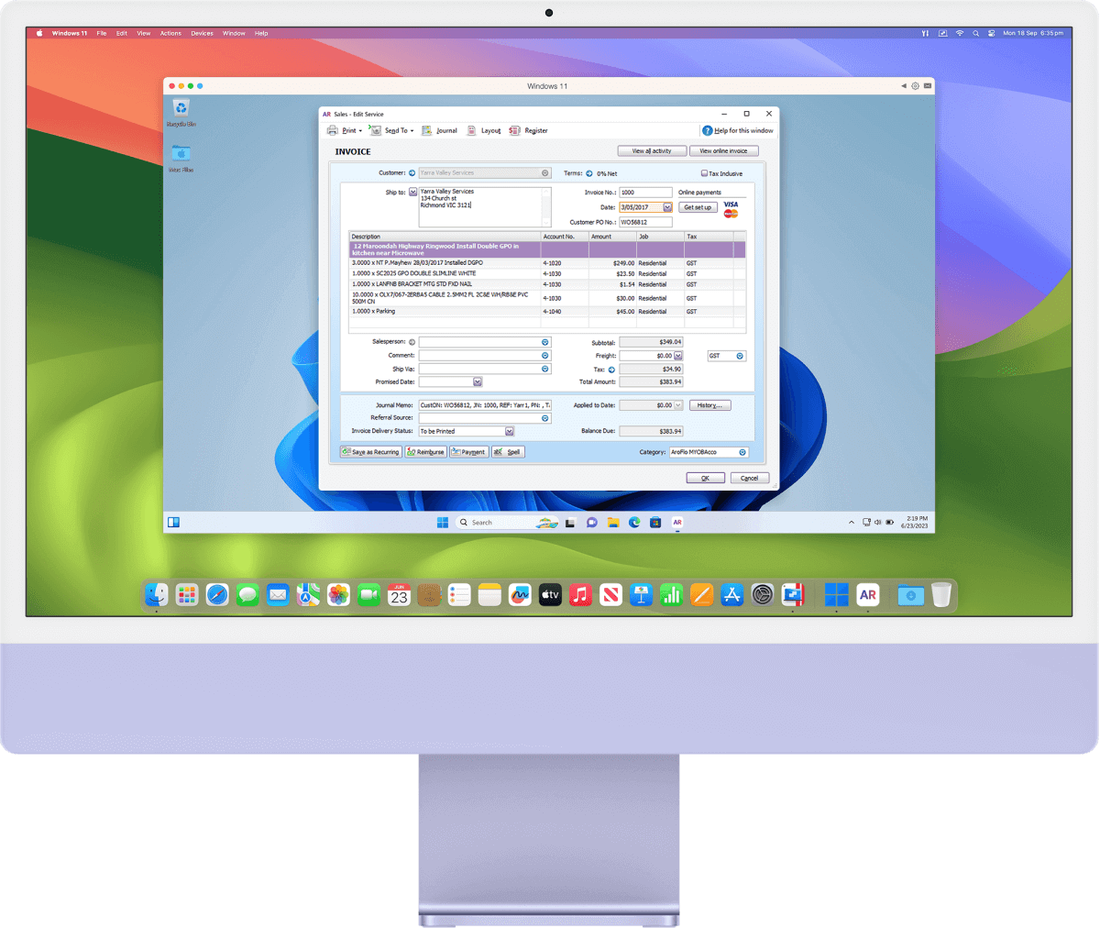Open the Devices menu in menu bar
This screenshot has height=928, width=1100.
click(x=202, y=33)
